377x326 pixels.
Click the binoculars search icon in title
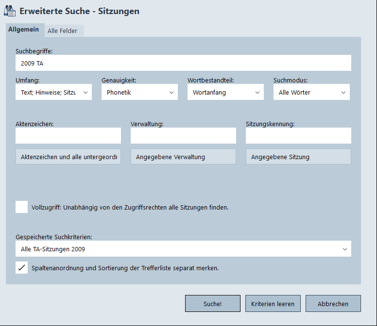click(10, 11)
